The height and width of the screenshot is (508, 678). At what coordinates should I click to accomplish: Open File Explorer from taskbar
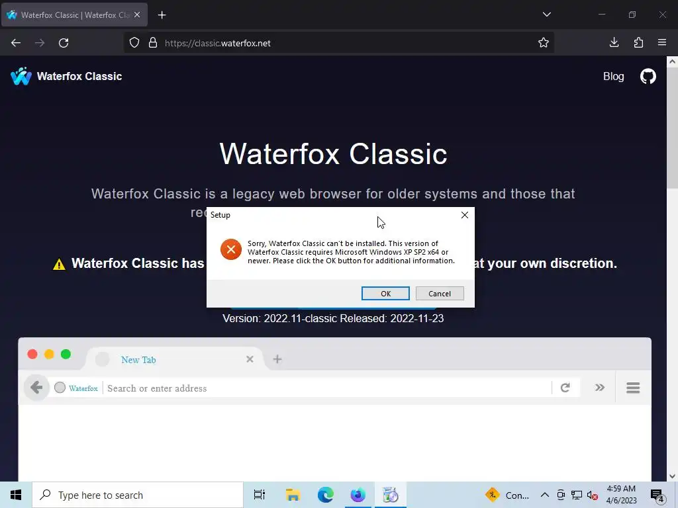click(x=293, y=495)
